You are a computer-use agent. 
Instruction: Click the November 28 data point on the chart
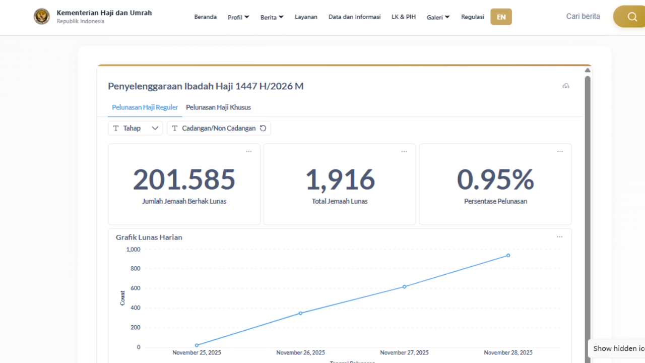pyautogui.click(x=508, y=255)
